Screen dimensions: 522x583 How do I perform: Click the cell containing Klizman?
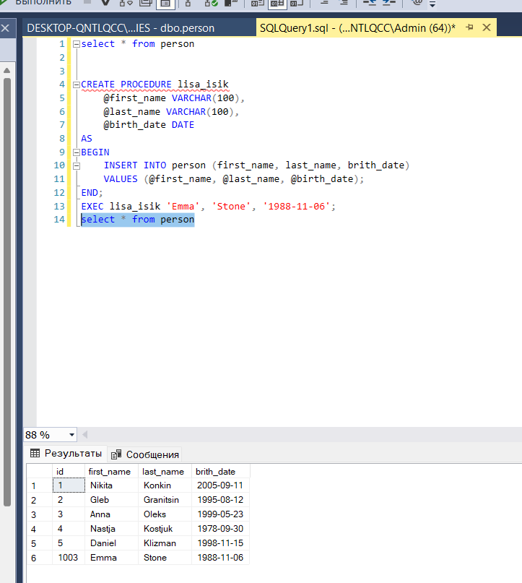point(165,543)
